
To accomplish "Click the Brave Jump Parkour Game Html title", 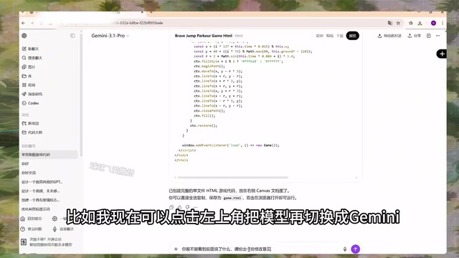I will (x=204, y=36).
